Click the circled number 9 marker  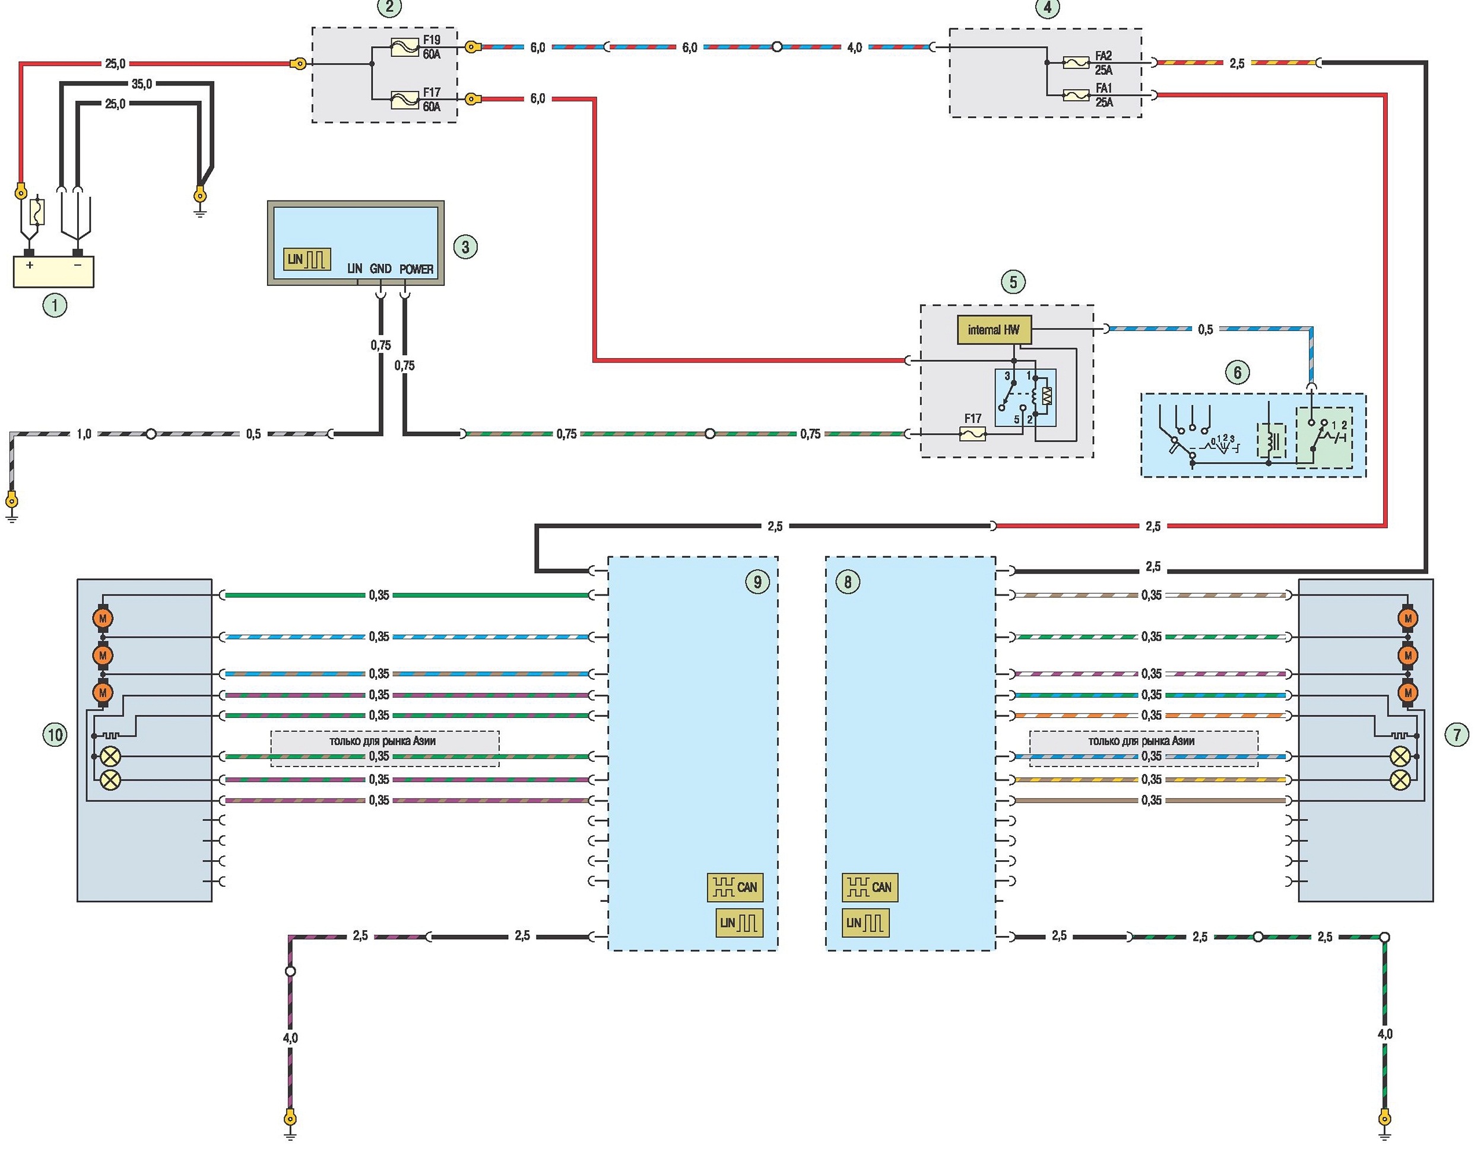click(757, 582)
